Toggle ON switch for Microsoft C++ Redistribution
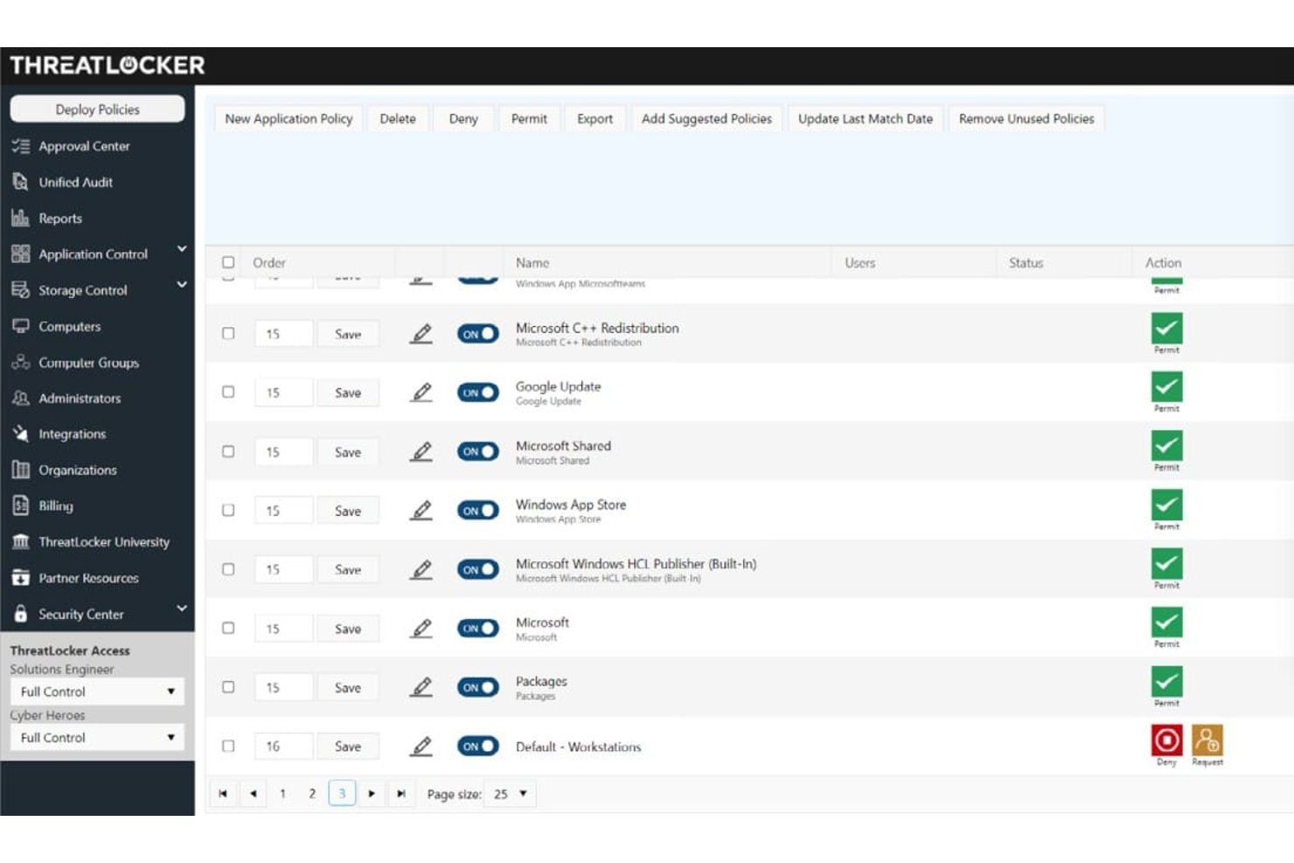Viewport: 1294px width, 863px height. 477,334
